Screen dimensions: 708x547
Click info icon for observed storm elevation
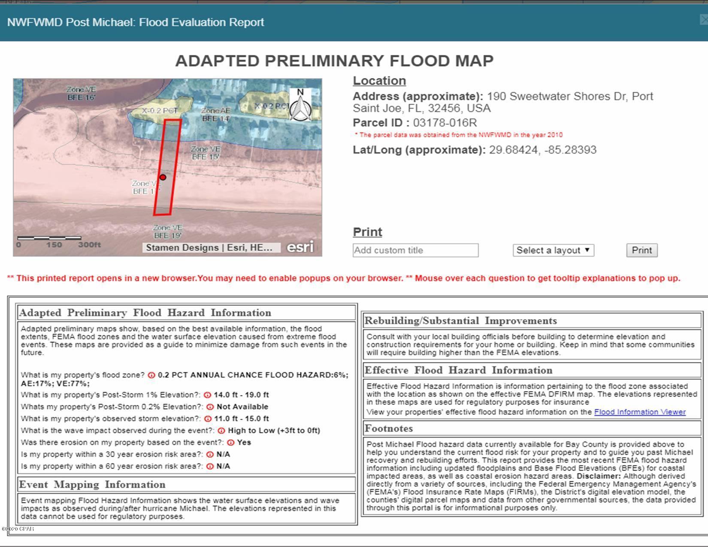click(x=208, y=419)
